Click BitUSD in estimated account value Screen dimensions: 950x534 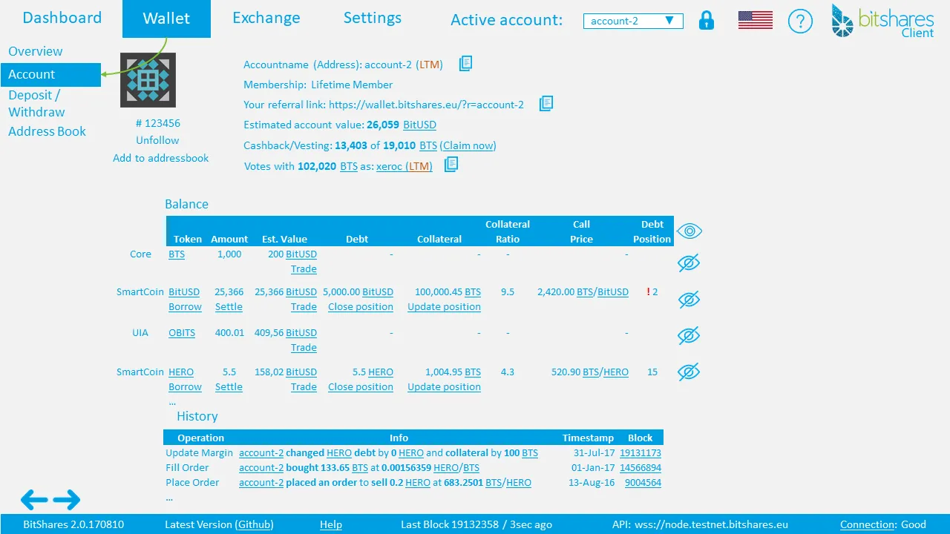pos(419,125)
